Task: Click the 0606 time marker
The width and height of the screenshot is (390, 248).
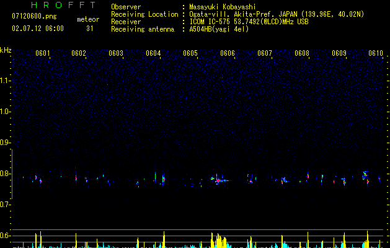Action: point(228,53)
